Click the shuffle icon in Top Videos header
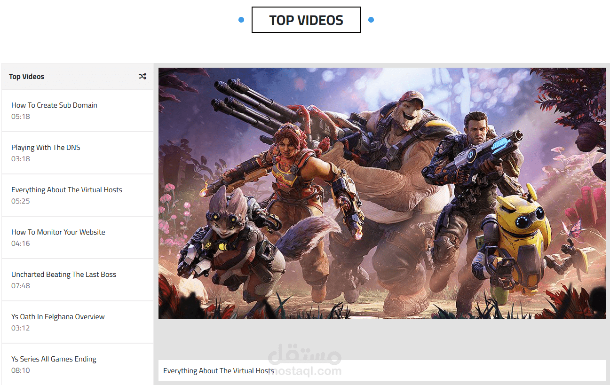610x385 pixels. point(143,76)
